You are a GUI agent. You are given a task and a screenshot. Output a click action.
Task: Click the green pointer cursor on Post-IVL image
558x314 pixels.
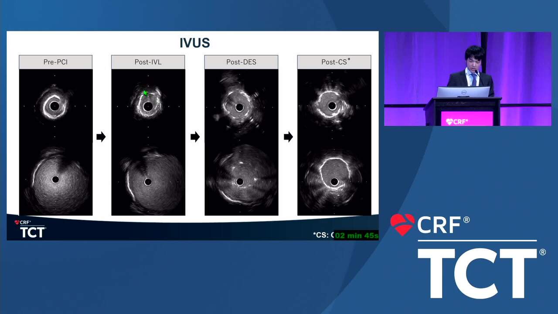click(146, 93)
